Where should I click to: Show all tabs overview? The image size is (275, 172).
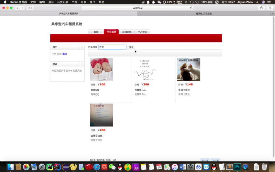point(270,8)
